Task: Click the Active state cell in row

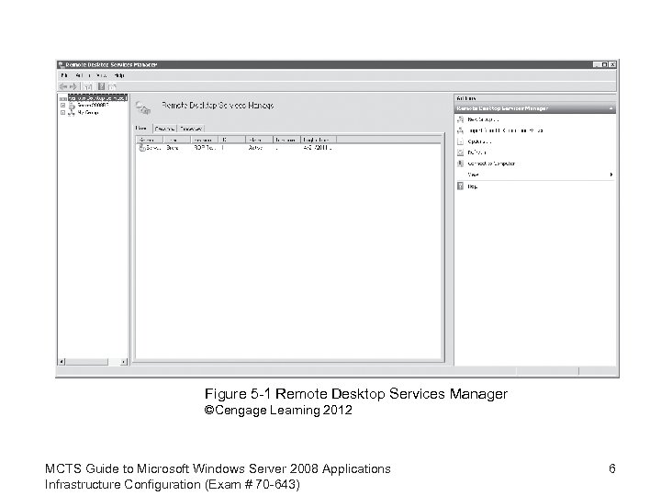Action: [x=255, y=148]
